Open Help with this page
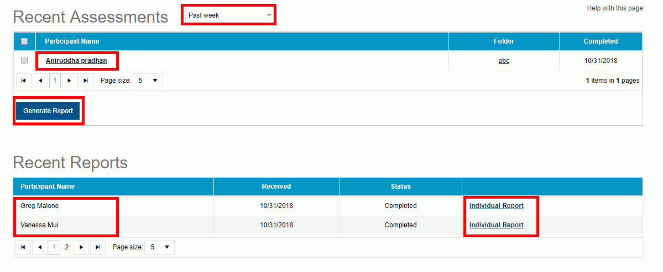The image size is (663, 272). click(615, 8)
